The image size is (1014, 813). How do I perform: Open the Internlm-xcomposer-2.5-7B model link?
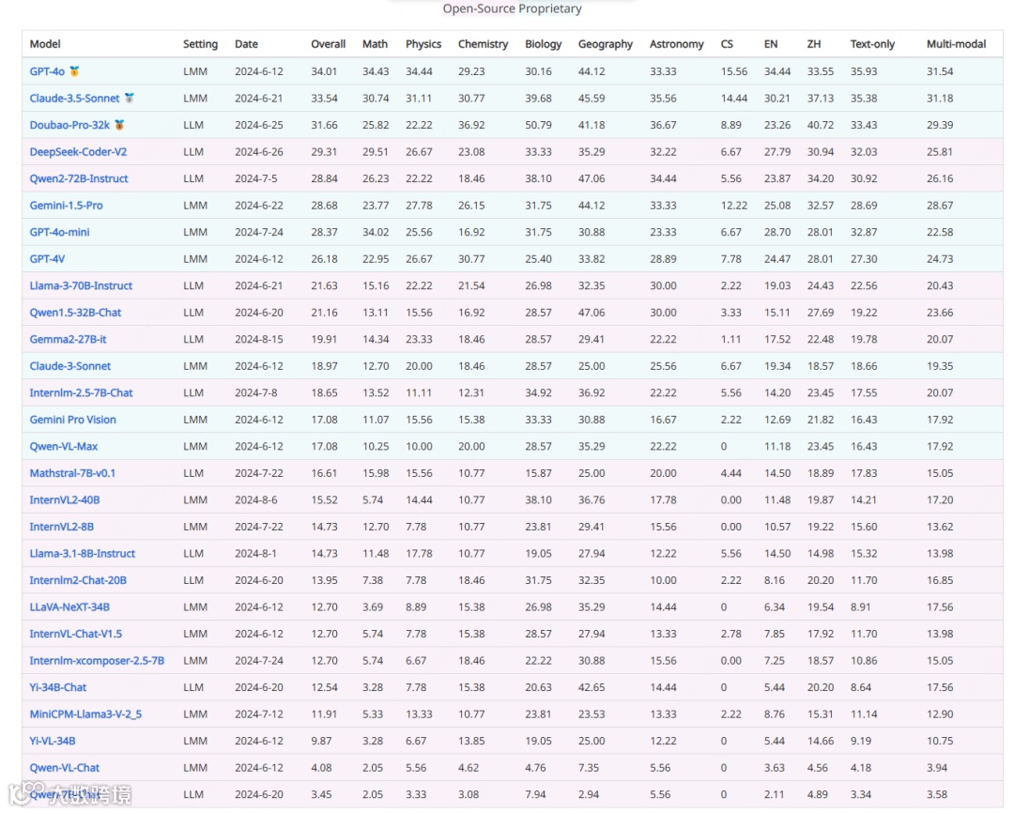pyautogui.click(x=97, y=660)
